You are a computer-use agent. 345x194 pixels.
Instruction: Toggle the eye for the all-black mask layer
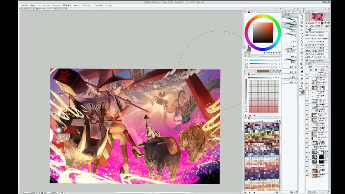[307, 157]
